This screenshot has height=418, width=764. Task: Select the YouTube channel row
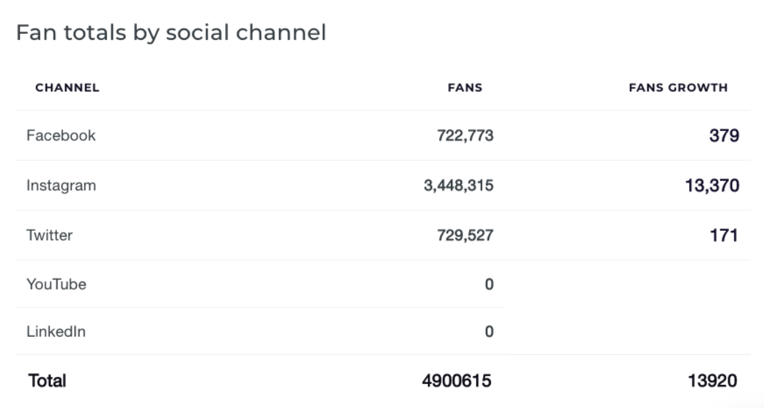click(x=260, y=284)
